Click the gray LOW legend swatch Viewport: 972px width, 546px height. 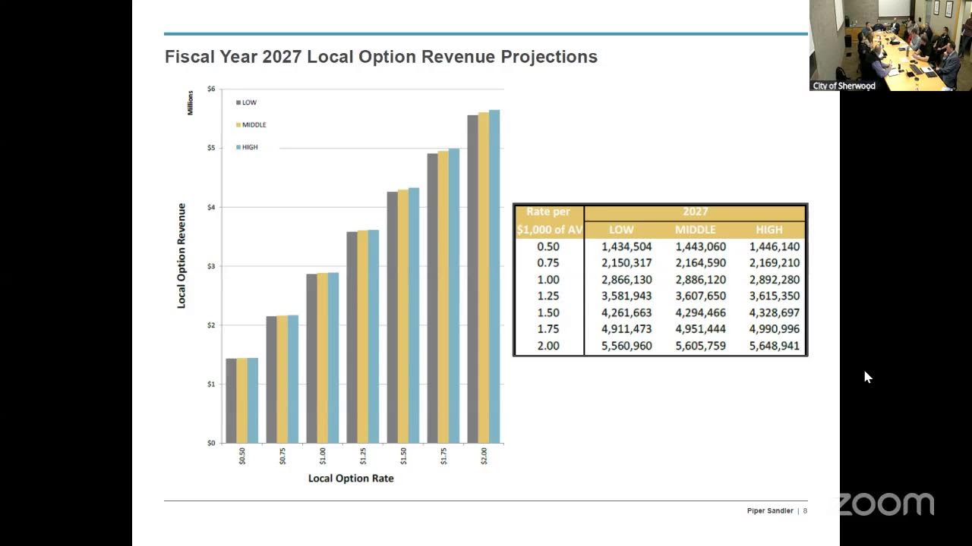coord(238,102)
